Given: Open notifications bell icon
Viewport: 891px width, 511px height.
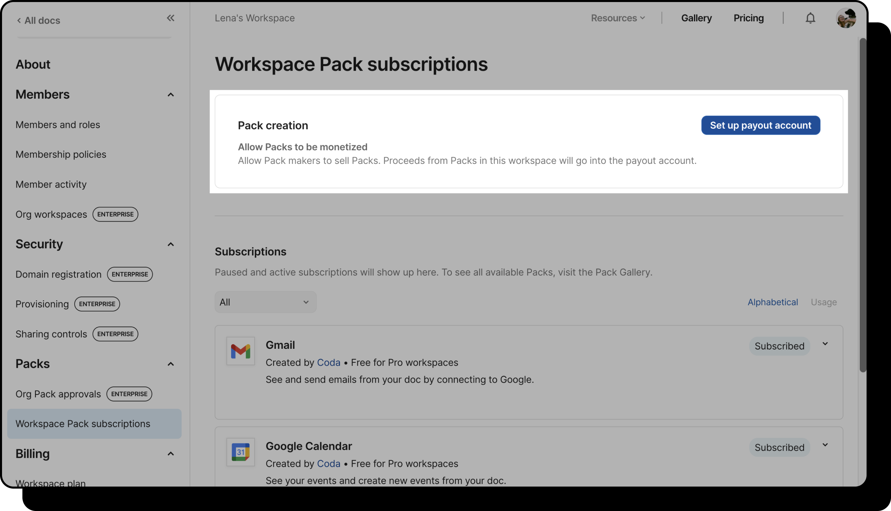Looking at the screenshot, I should pos(810,18).
